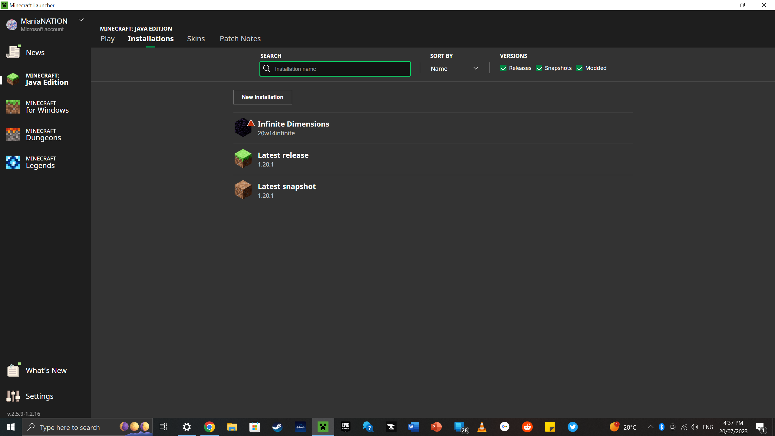This screenshot has height=436, width=775.
Task: Uncheck the Releases versions checkbox
Action: pos(503,68)
